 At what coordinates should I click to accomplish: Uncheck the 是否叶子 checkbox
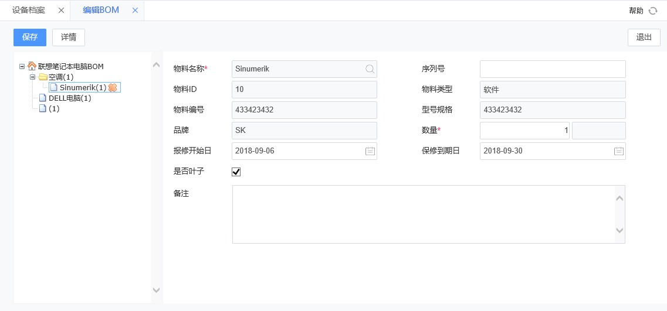236,172
